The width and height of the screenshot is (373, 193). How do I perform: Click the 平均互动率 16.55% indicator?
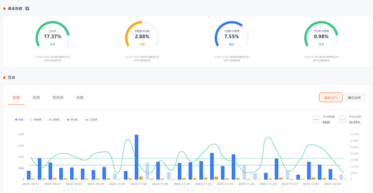tap(350, 120)
